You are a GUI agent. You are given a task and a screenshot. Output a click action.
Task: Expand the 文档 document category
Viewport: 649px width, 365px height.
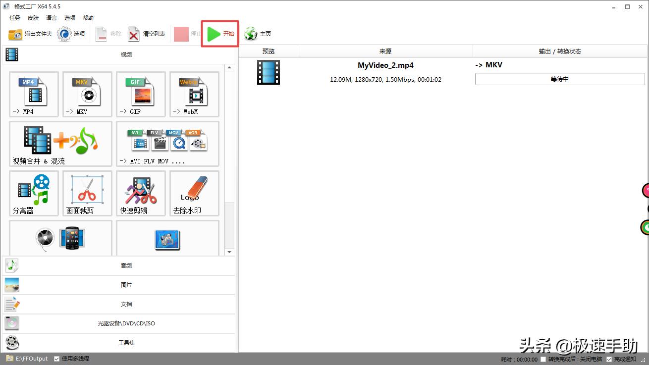[x=118, y=304]
